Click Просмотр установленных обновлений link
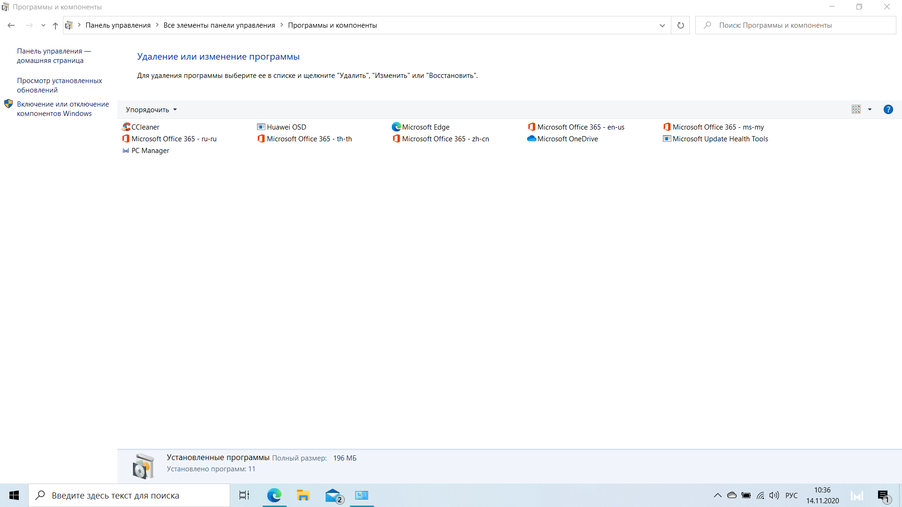This screenshot has height=507, width=902. click(x=60, y=85)
